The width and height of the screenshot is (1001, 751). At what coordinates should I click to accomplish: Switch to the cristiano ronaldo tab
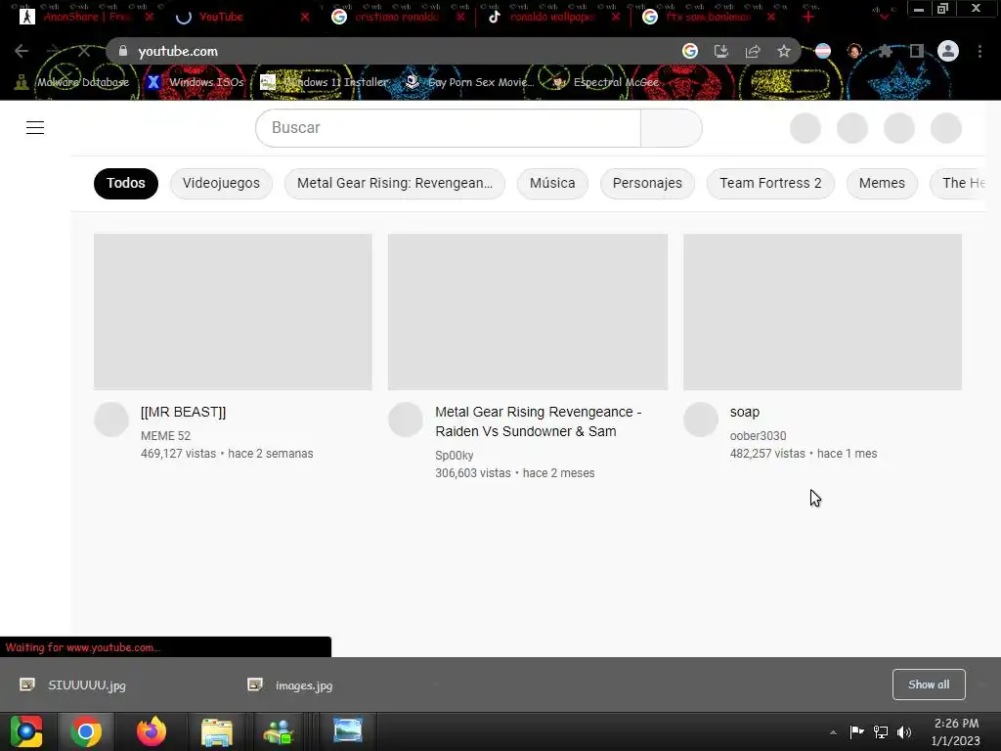click(x=397, y=18)
